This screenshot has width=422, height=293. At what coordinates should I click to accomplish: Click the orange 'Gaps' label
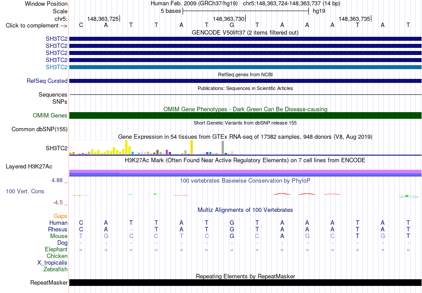point(60,216)
